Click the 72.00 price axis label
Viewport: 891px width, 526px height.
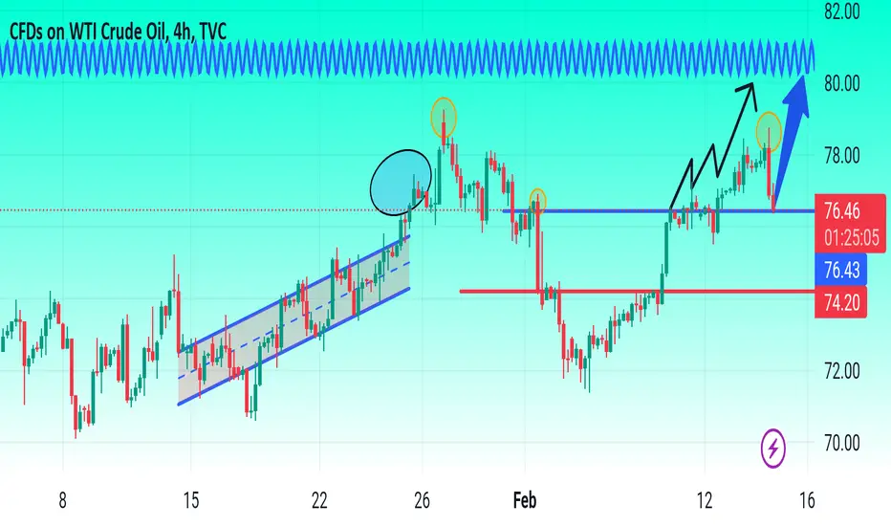(x=842, y=371)
